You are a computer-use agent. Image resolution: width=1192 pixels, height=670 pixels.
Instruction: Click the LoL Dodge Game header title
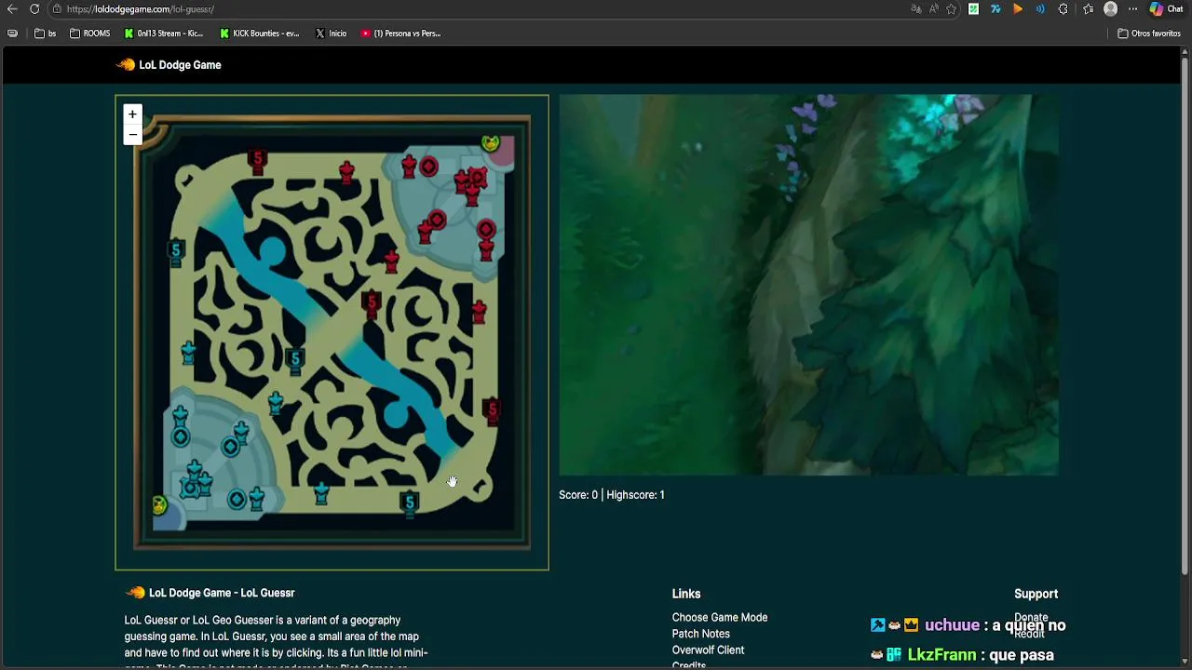pyautogui.click(x=180, y=65)
